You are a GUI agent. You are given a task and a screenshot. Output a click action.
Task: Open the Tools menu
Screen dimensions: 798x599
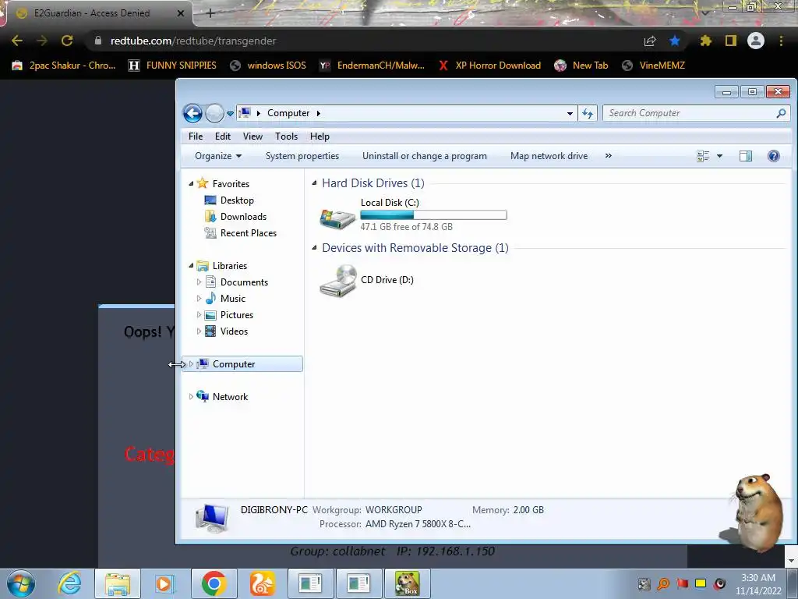click(286, 136)
